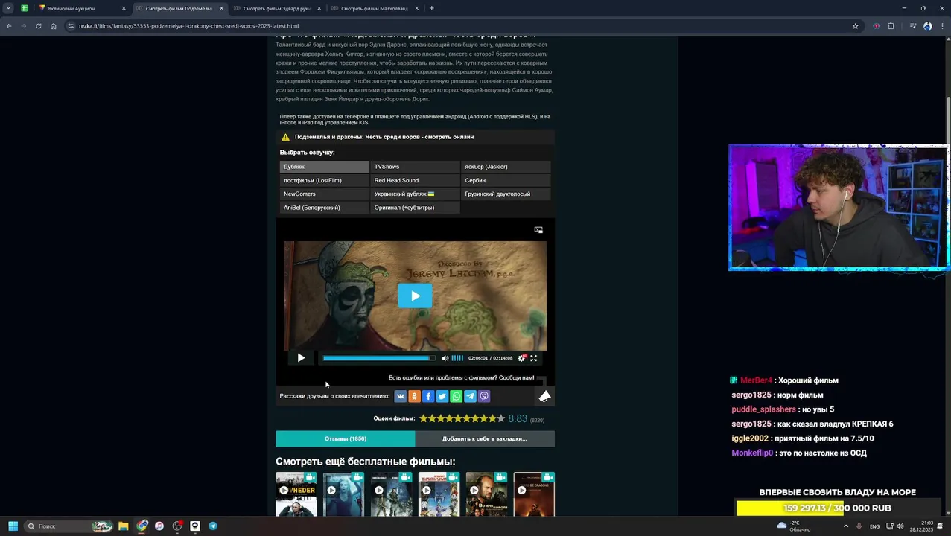Select the Украинский дубляж voiceover
Image resolution: width=951 pixels, height=536 pixels.
[415, 194]
